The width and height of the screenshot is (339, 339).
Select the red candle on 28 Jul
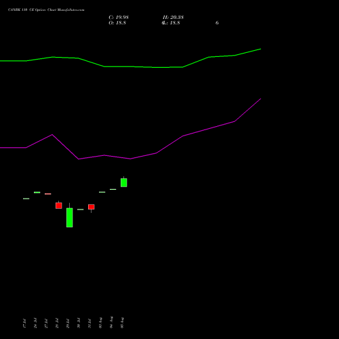click(59, 205)
